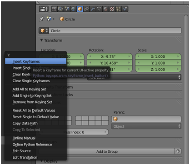Click the Pass Index slider field
This screenshot has height=165, width=190.
[74, 132]
